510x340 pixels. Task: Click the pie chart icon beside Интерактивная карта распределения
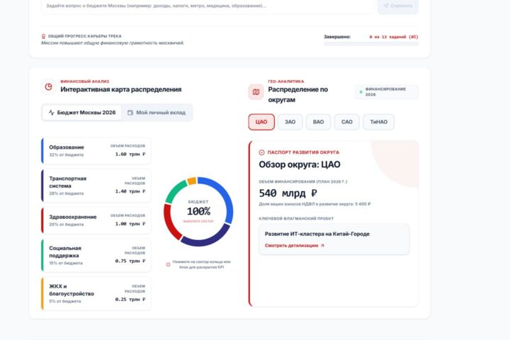coord(48,87)
